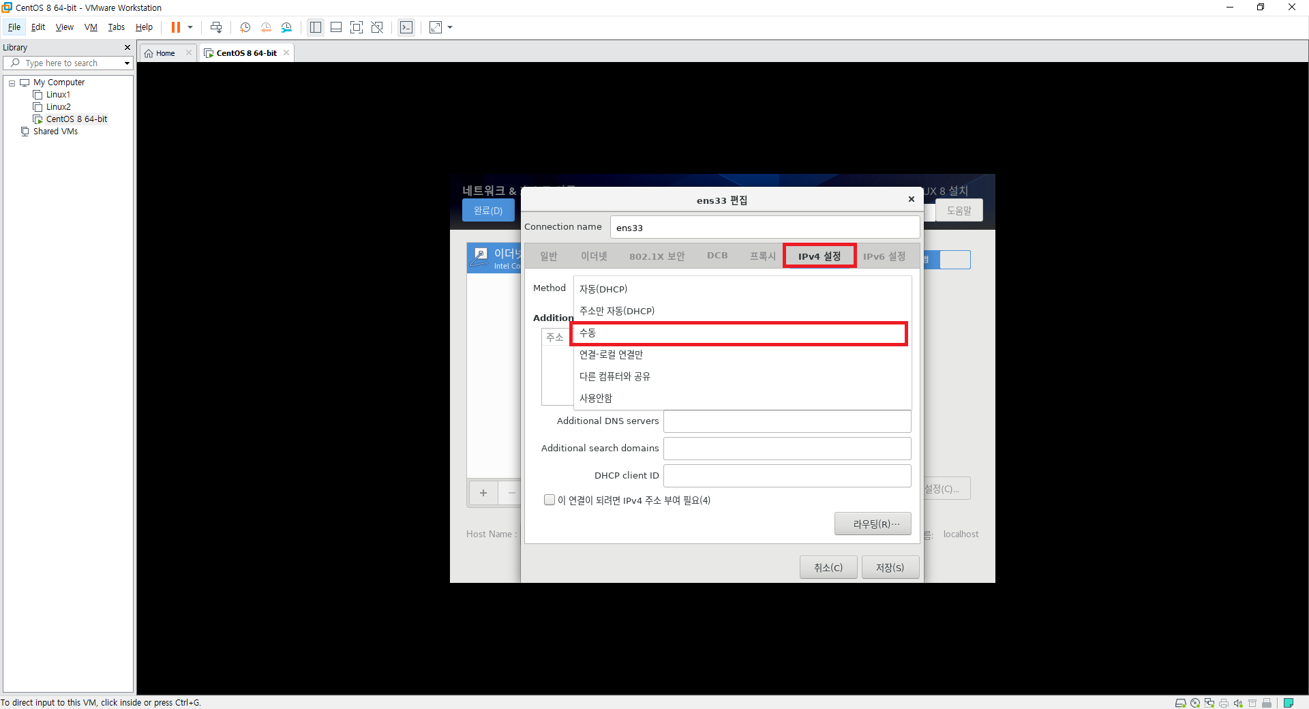This screenshot has width=1309, height=709.
Task: Click the Connection name field
Action: click(x=764, y=228)
